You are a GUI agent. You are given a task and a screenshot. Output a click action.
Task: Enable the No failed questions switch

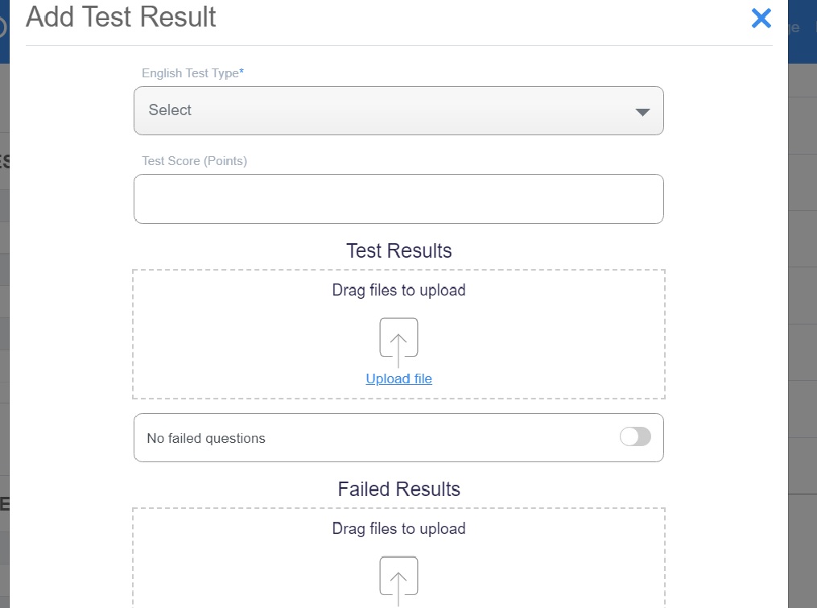pos(635,437)
